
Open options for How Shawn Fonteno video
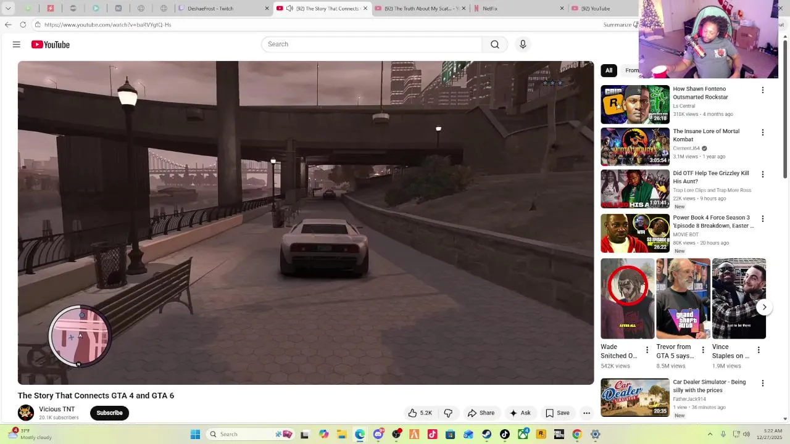pos(763,90)
